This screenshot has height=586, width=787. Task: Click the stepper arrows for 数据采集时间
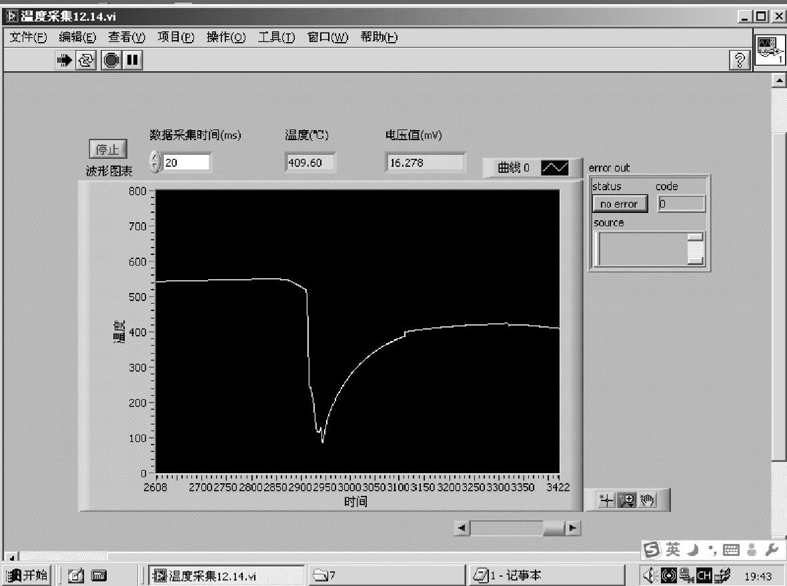(x=155, y=162)
